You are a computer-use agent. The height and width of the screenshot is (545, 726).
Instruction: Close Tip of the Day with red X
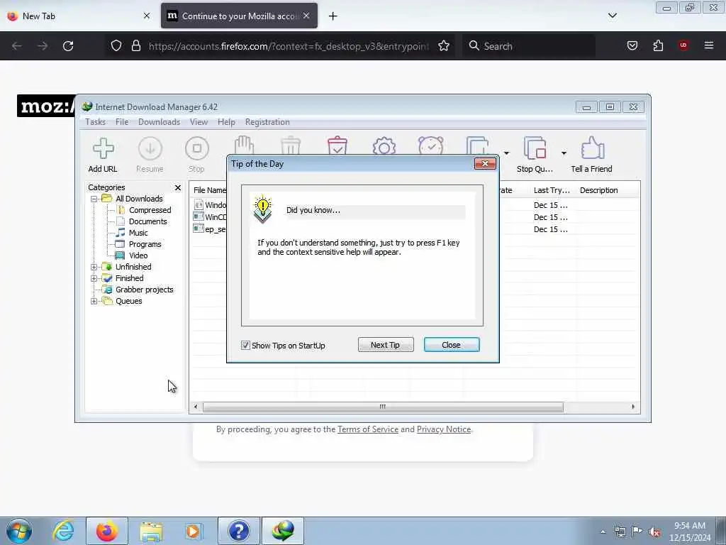[485, 164]
